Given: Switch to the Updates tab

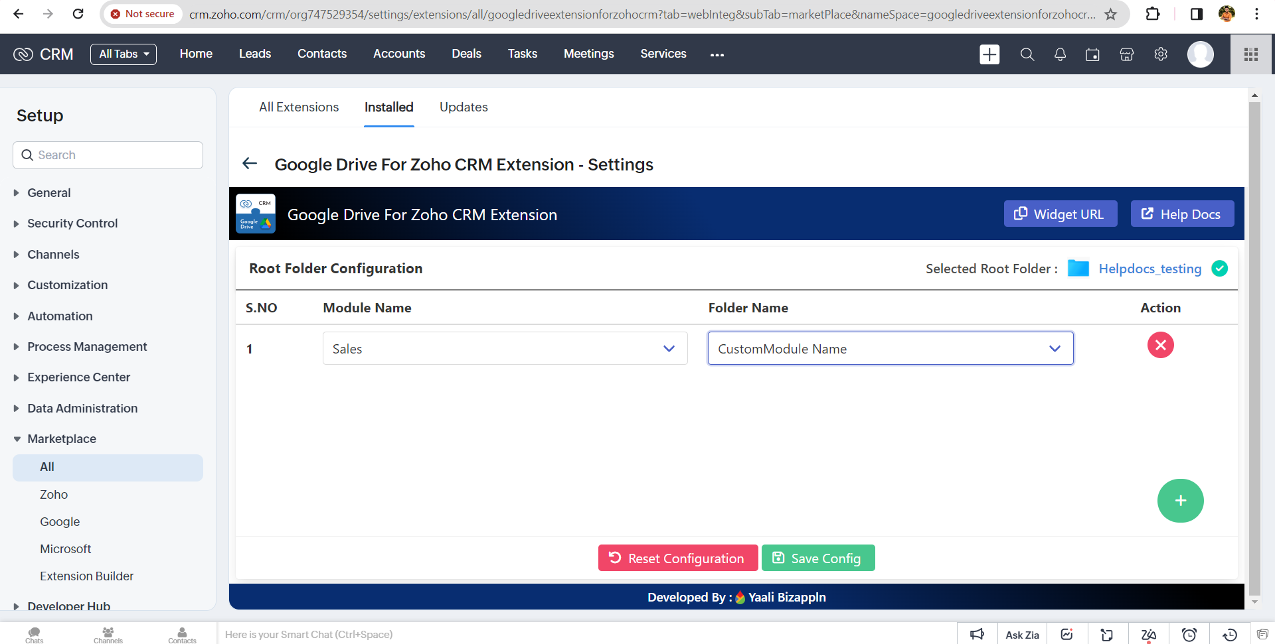Looking at the screenshot, I should (x=464, y=107).
